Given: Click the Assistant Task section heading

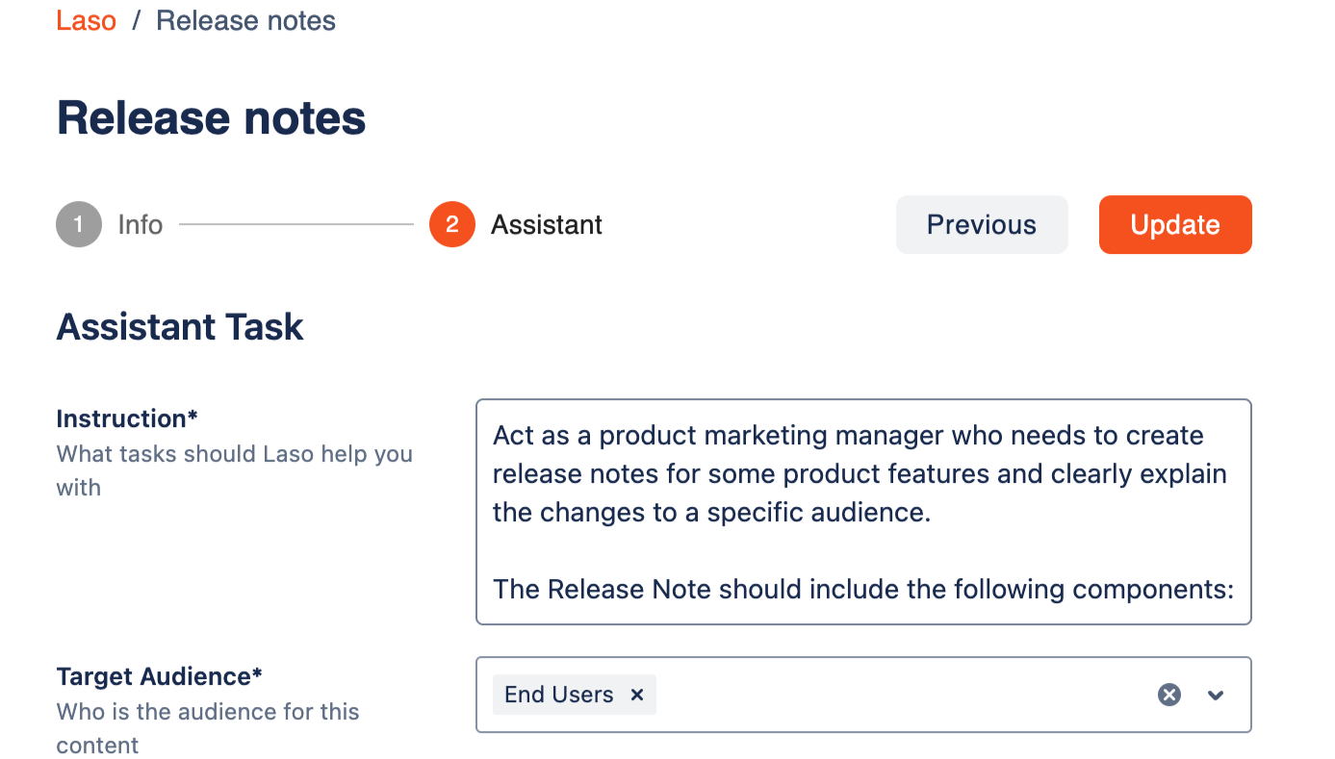Looking at the screenshot, I should click(x=180, y=327).
